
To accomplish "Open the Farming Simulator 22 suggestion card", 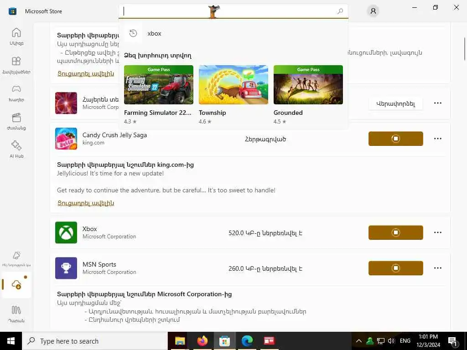I will pos(158,95).
